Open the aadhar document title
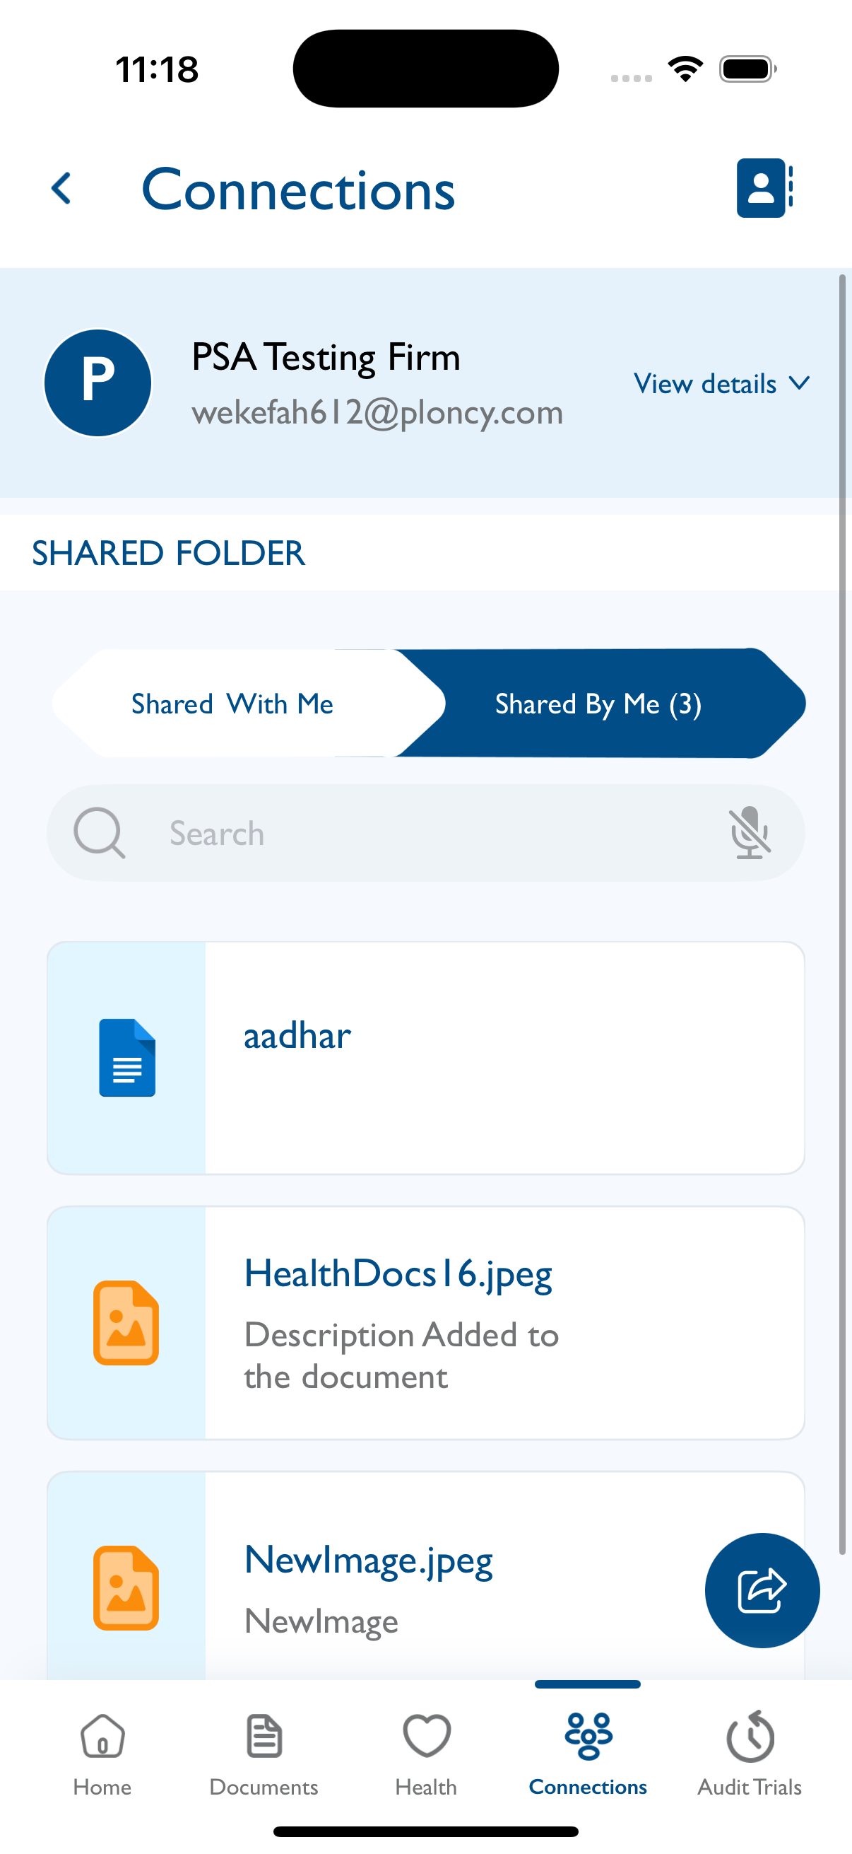The image size is (852, 1854). click(x=297, y=1036)
